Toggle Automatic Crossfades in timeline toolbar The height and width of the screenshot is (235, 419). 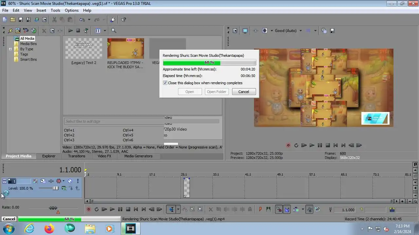tap(287, 210)
